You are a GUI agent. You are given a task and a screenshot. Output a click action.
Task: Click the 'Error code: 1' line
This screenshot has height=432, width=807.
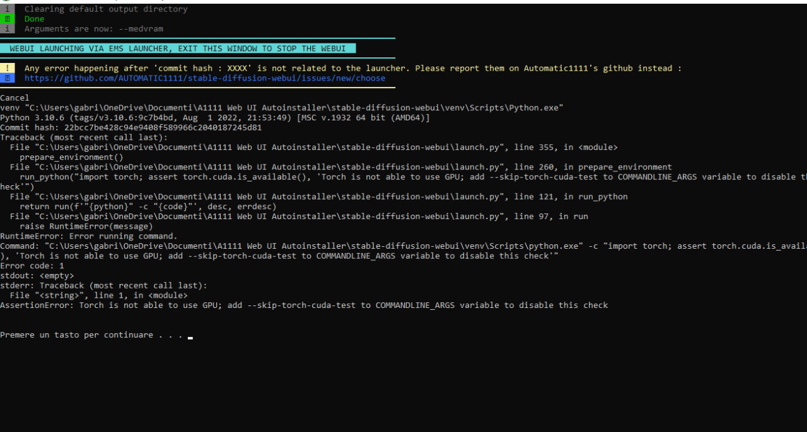(x=32, y=266)
